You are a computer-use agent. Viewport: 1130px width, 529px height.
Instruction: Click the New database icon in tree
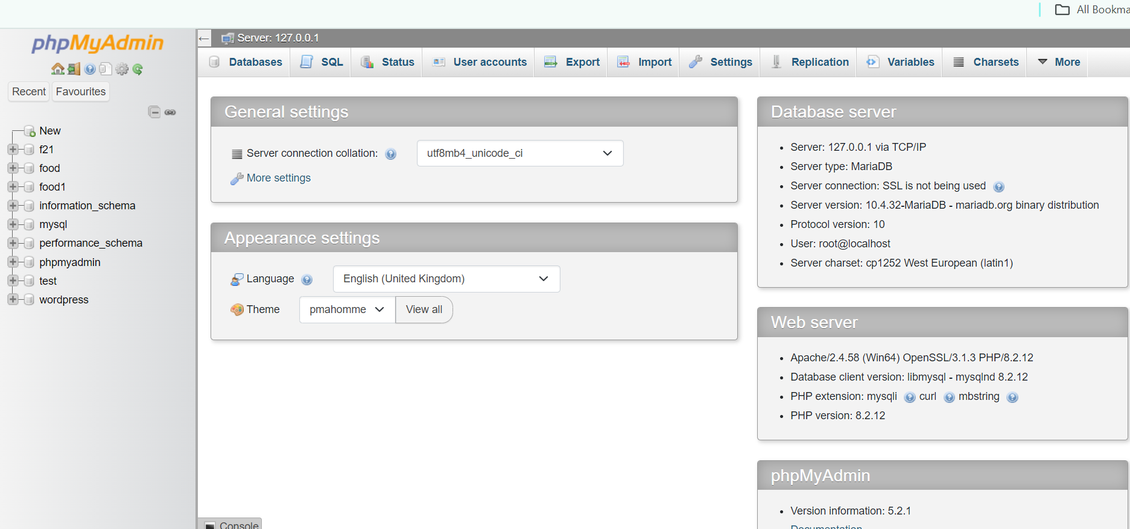pos(30,131)
